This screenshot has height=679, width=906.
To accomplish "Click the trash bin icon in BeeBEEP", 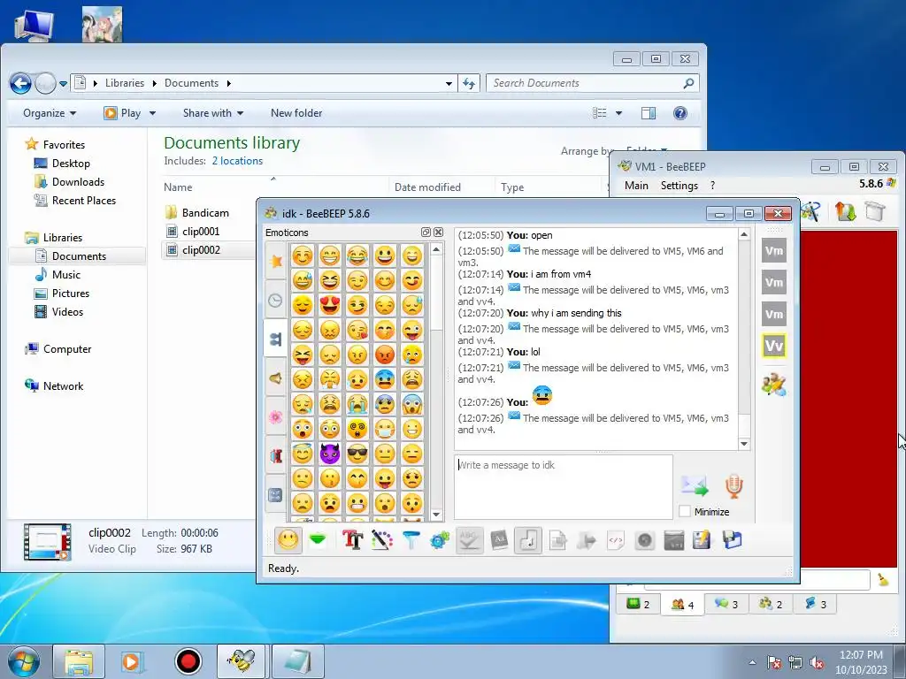I will tap(875, 211).
